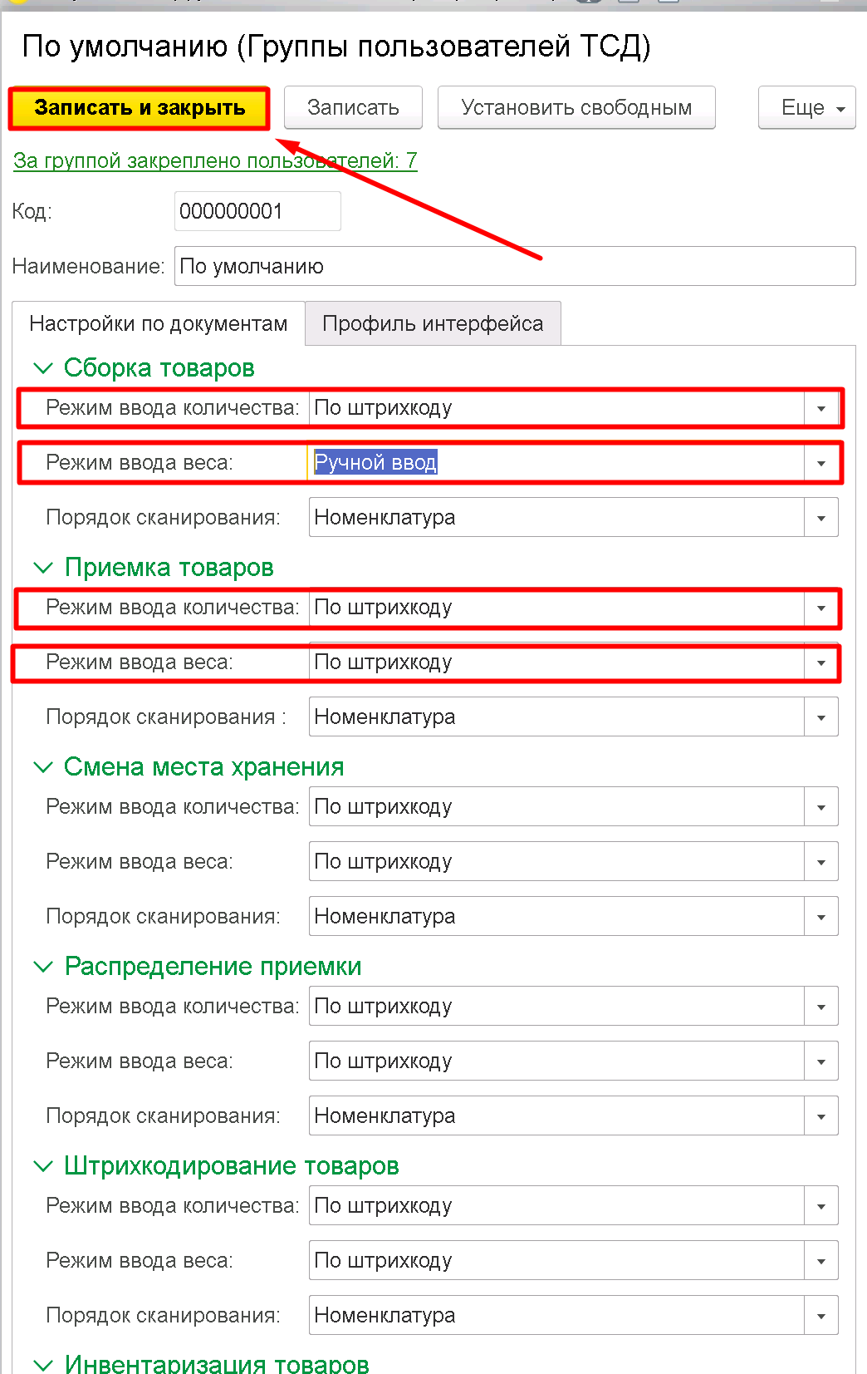Click Установить свободным button
Viewport: 867px width, 1374px height.
[576, 108]
